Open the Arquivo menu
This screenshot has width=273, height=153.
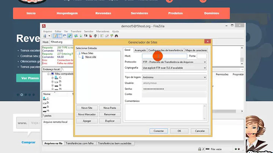(47, 31)
